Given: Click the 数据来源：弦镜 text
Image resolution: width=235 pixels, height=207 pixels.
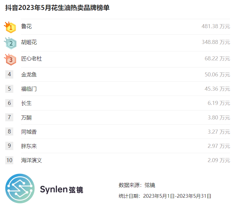Looking at the screenshot, I should point(137,185).
